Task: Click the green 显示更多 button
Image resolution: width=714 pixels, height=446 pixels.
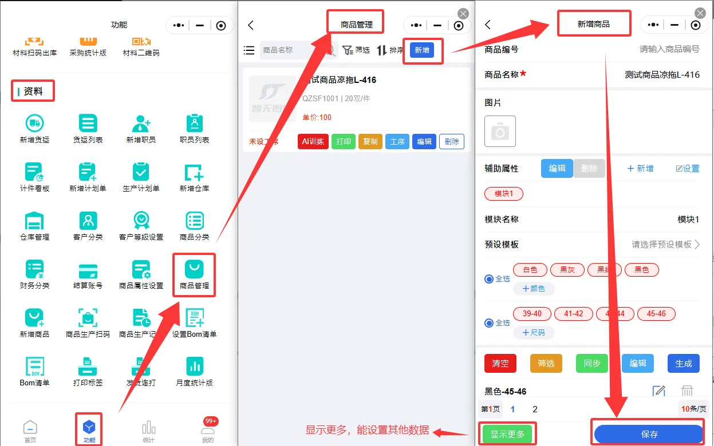Action: pos(507,435)
